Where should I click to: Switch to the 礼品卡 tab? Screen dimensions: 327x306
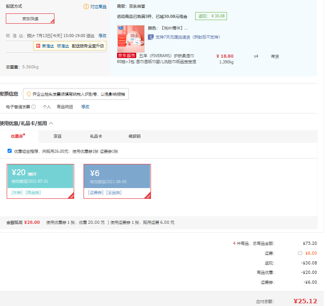click(96, 136)
